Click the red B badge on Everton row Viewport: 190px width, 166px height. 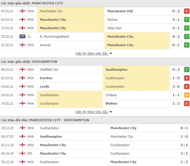click(x=187, y=78)
